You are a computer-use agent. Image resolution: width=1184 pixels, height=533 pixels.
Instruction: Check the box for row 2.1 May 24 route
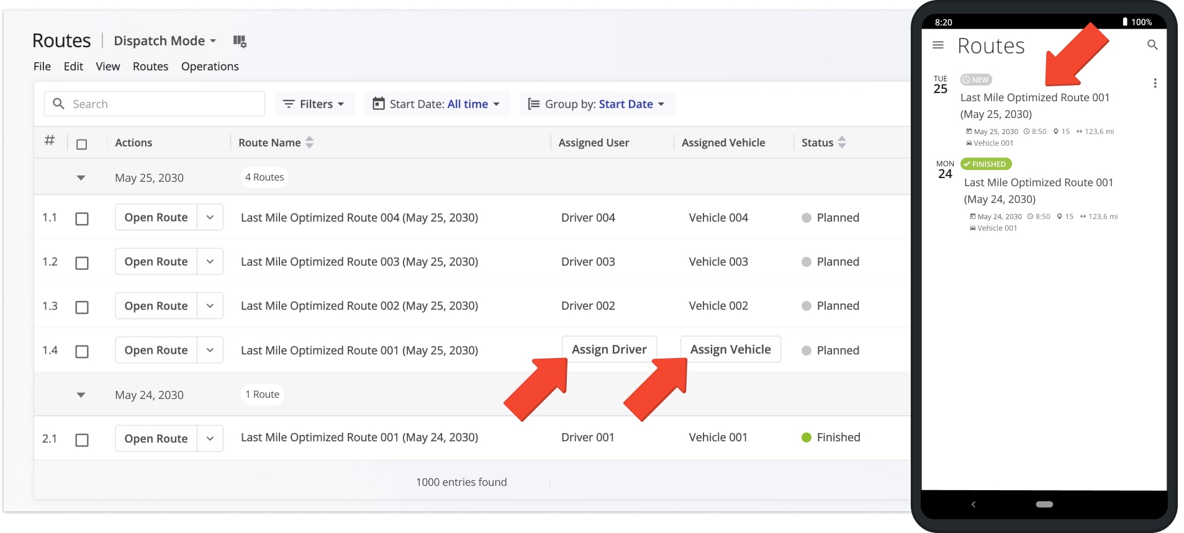(81, 440)
